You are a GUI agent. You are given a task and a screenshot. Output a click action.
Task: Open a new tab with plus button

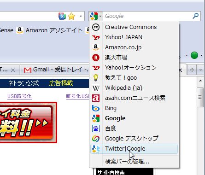[192, 70]
